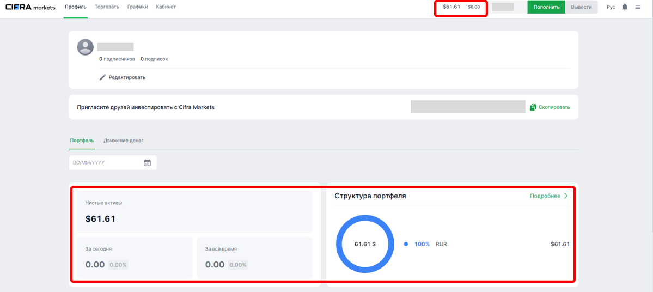Switch language using Рус selector

(611, 7)
